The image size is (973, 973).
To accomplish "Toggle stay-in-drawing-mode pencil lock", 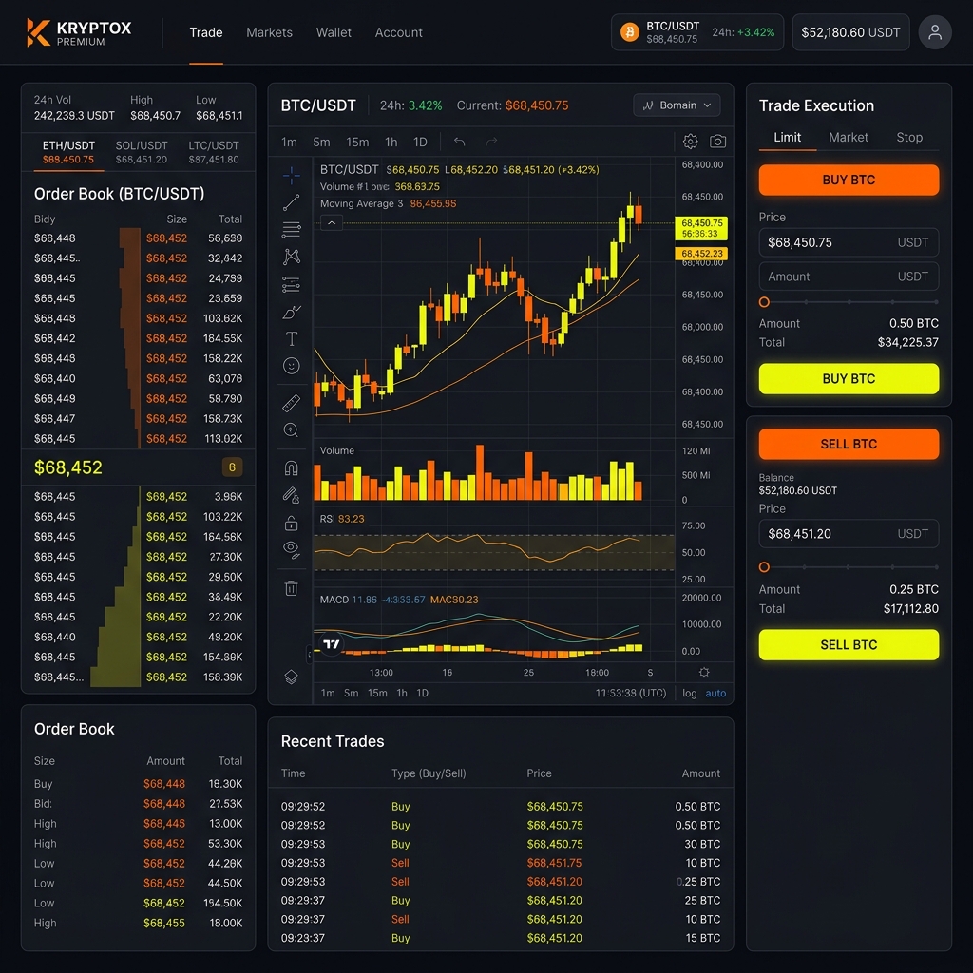I will pyautogui.click(x=291, y=495).
